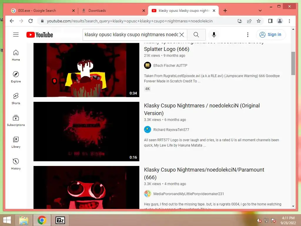The width and height of the screenshot is (301, 226).
Task: Activate voice search microphone
Action: (x=214, y=35)
